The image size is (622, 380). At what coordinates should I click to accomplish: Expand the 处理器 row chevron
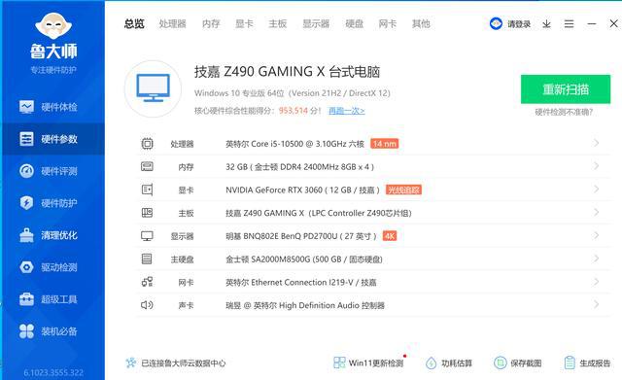[596, 143]
